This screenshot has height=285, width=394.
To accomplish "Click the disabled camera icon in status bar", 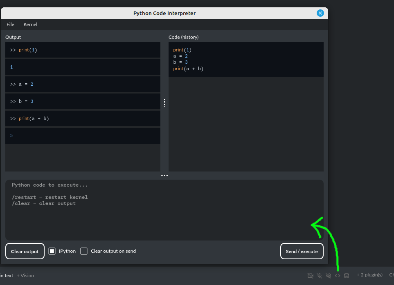I will pos(311,276).
